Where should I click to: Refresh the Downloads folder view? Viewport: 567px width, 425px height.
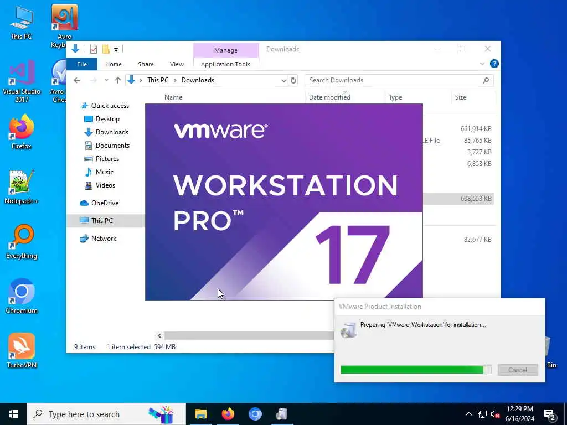pos(293,80)
